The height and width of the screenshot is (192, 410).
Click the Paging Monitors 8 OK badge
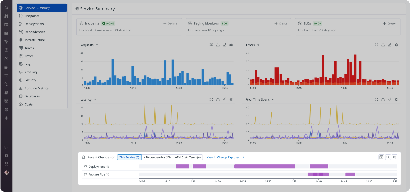coord(224,23)
